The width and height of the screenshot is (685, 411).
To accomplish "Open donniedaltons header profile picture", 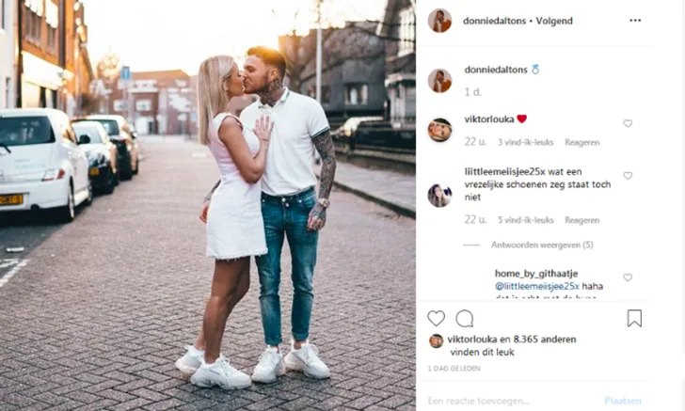I will coord(439,21).
